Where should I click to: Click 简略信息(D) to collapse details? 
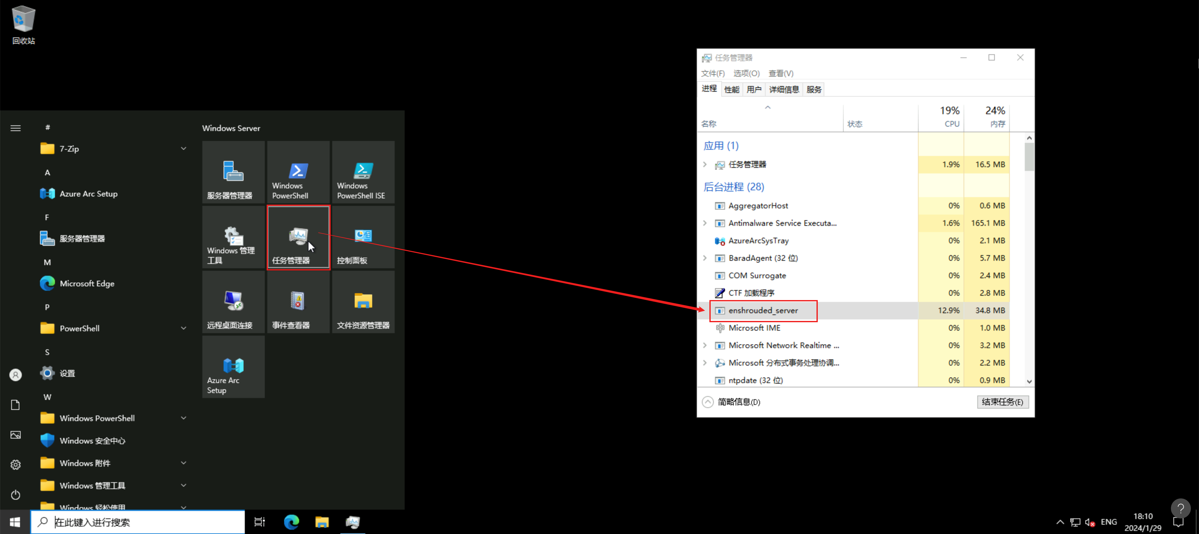click(x=731, y=402)
